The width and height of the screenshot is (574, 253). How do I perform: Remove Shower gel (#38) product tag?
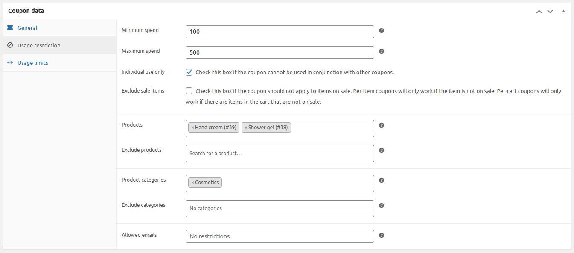(246, 128)
